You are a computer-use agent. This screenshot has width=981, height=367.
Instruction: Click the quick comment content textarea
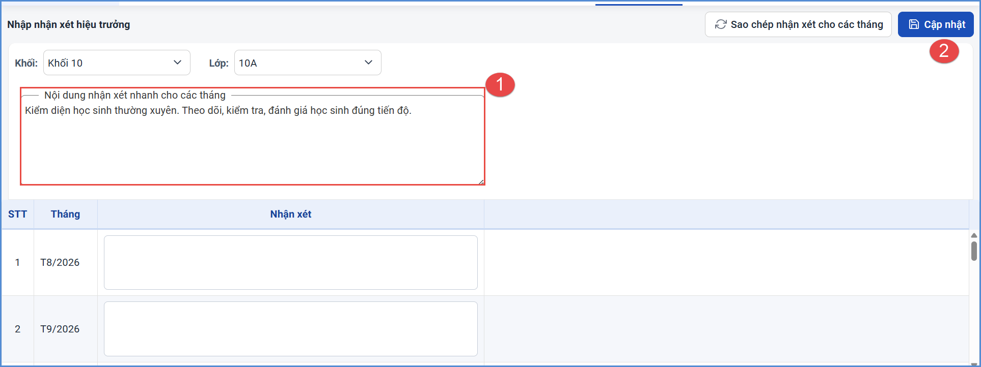[x=253, y=140]
